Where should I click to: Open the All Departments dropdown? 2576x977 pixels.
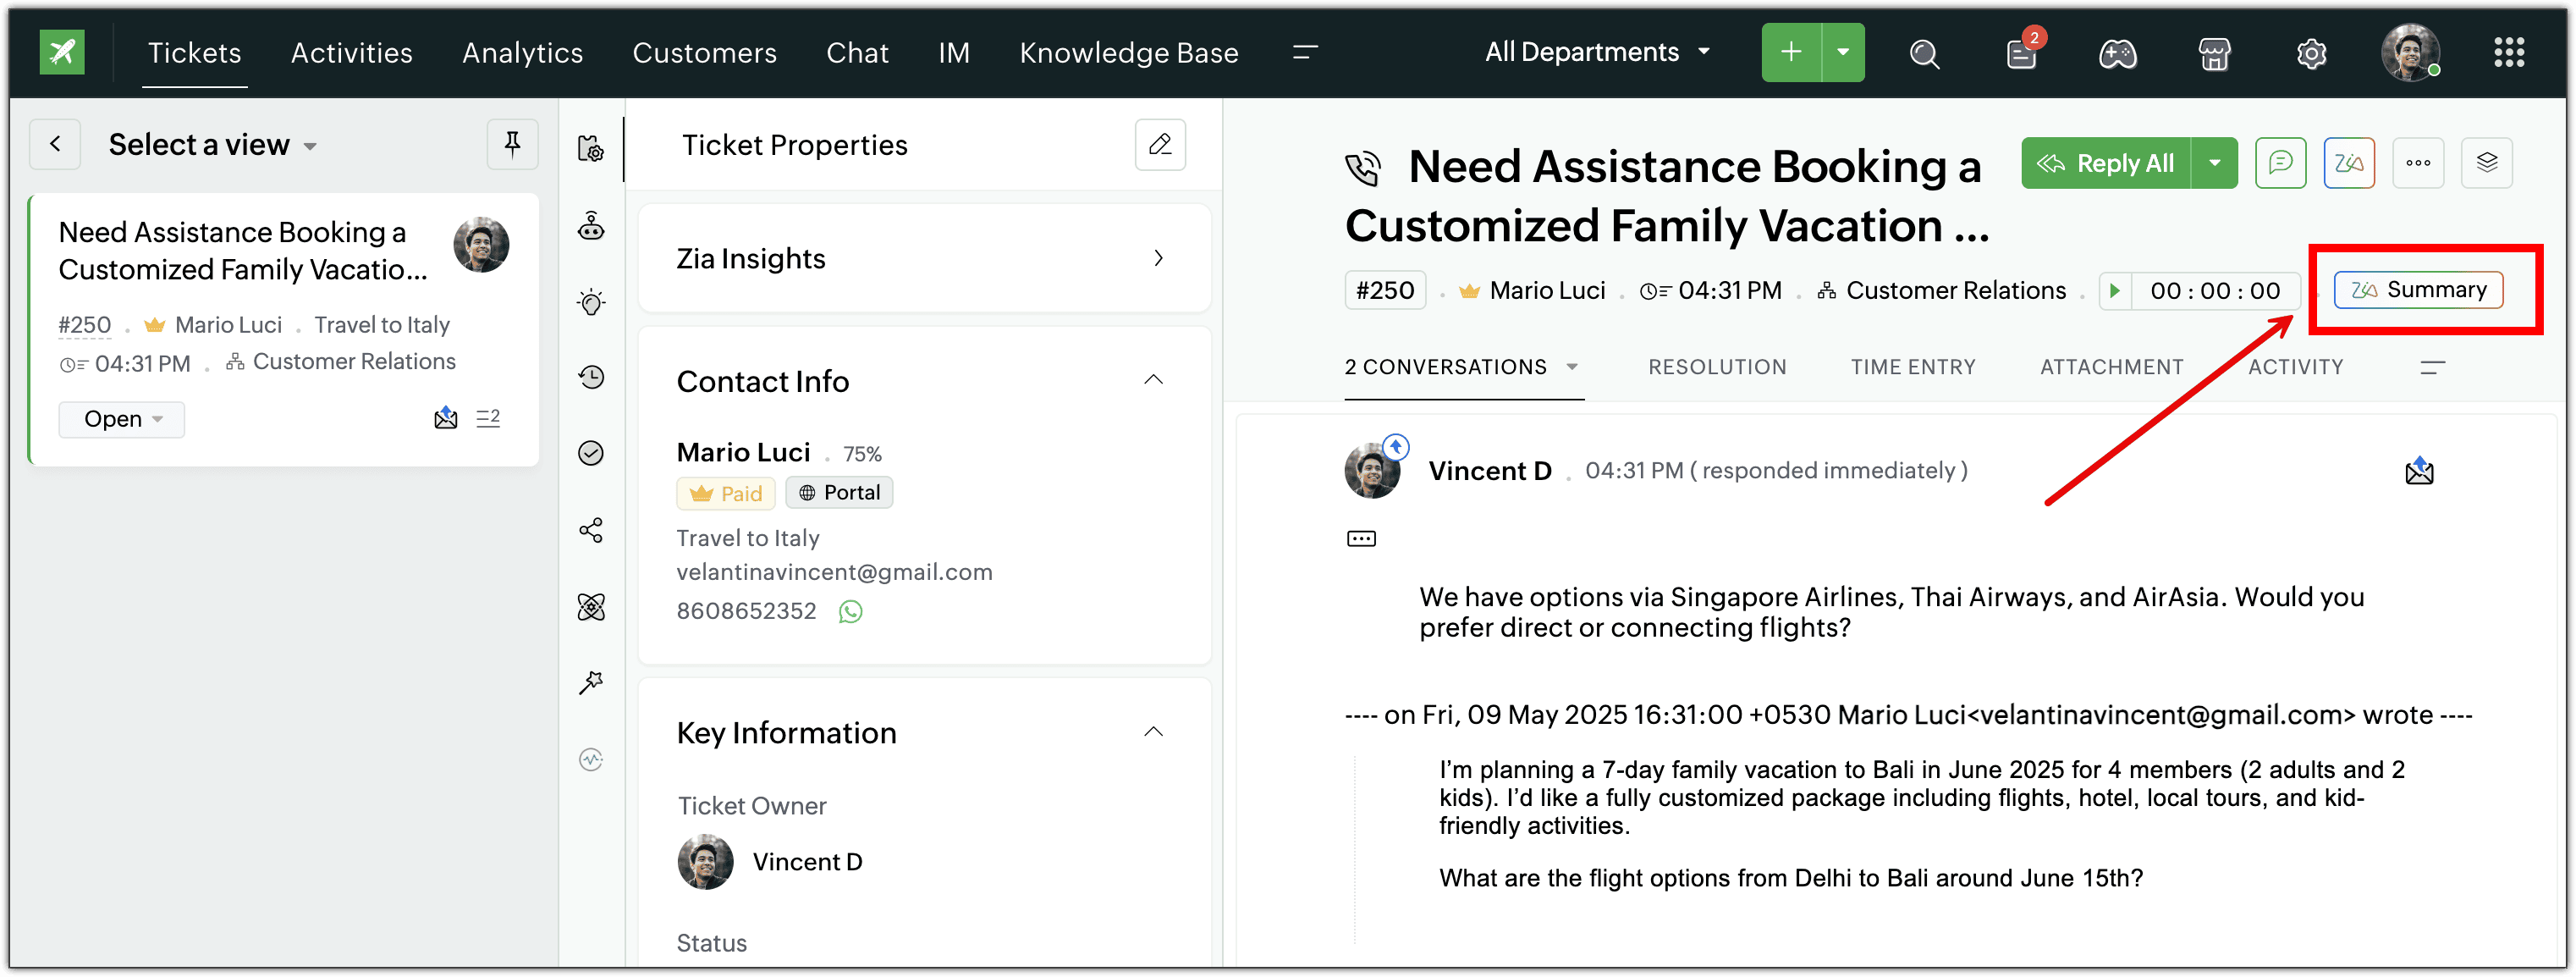click(x=1597, y=52)
